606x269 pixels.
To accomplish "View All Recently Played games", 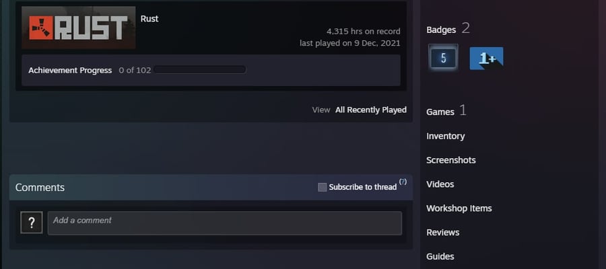I will pyautogui.click(x=370, y=110).
